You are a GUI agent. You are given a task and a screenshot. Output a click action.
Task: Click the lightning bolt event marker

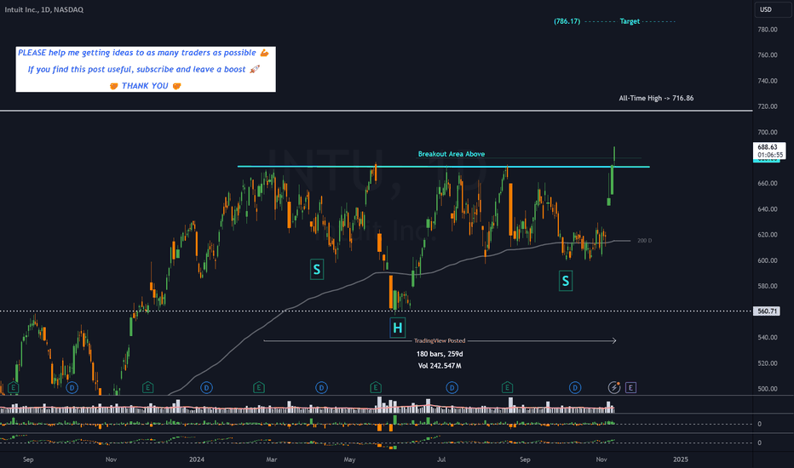click(613, 388)
